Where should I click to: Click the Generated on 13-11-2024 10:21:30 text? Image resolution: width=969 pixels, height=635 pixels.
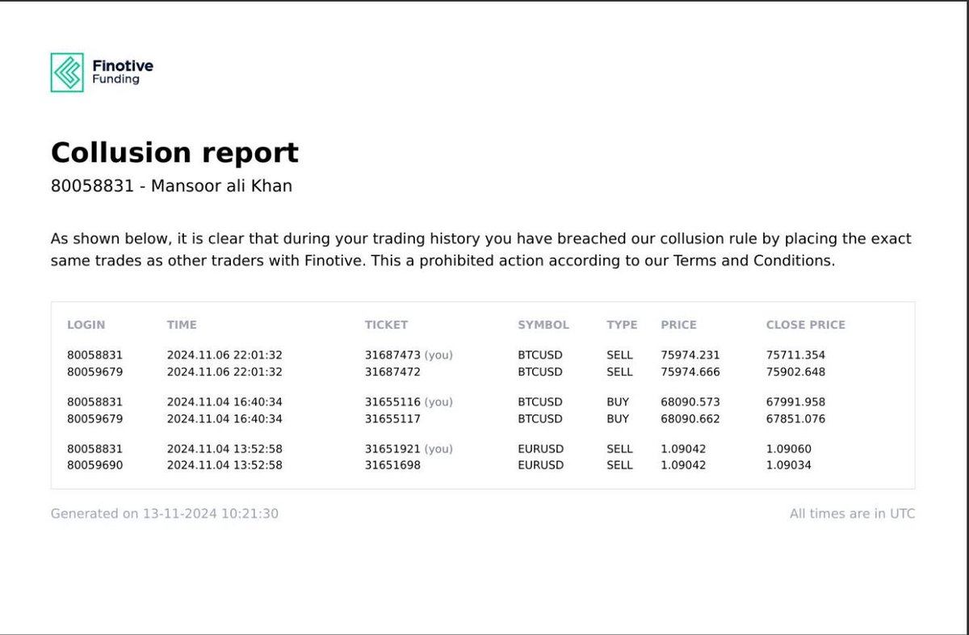click(165, 513)
